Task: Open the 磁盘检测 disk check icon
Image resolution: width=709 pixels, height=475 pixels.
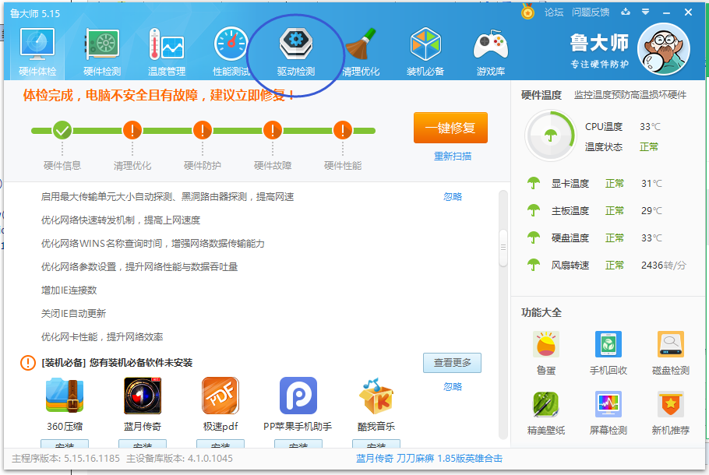Action: click(671, 344)
